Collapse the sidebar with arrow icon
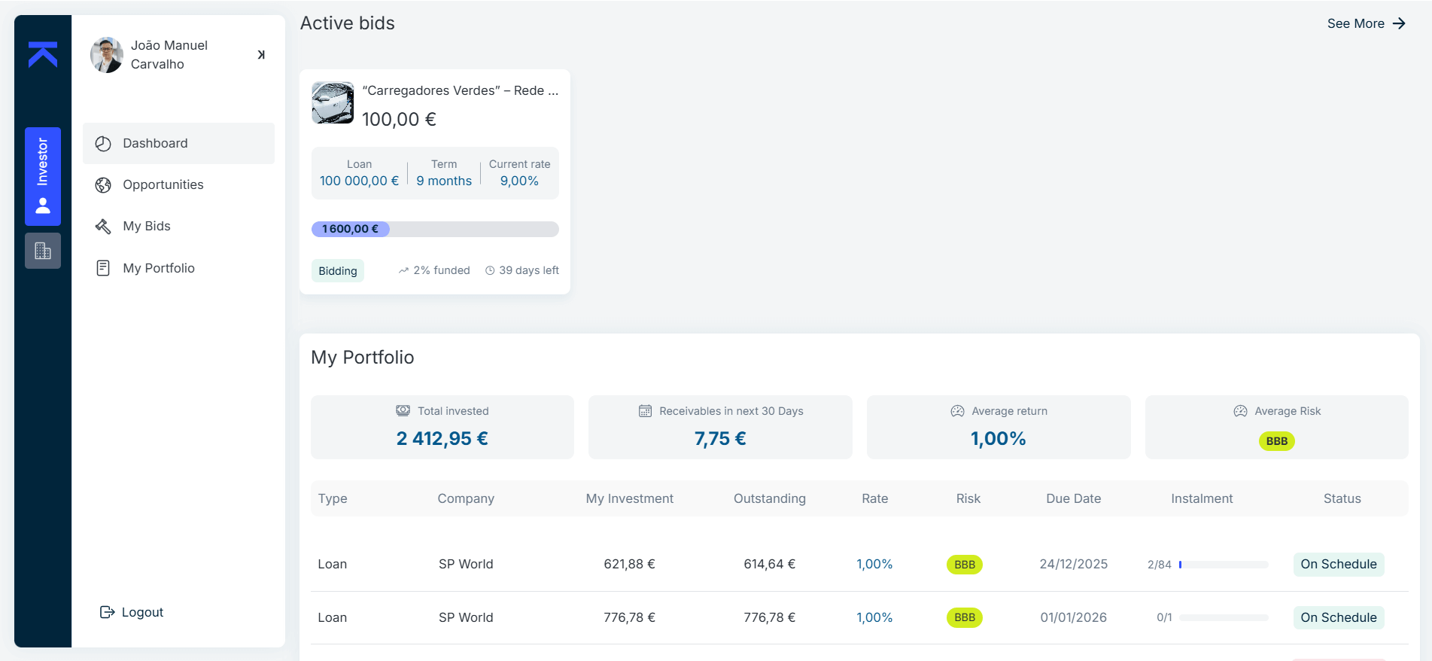The height and width of the screenshot is (661, 1432). [261, 55]
